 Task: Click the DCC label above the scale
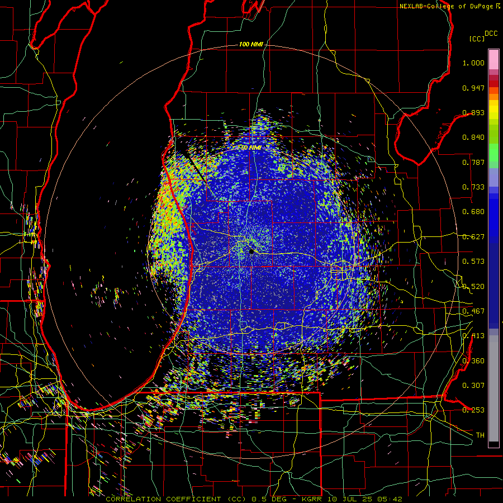coord(491,34)
